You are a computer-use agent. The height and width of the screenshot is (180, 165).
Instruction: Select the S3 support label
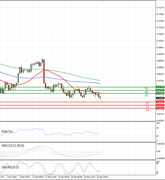pyautogui.click(x=147, y=110)
